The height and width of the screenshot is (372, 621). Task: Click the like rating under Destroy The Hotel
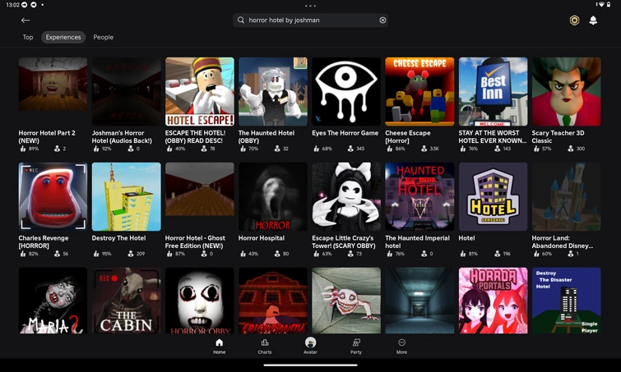tap(103, 254)
